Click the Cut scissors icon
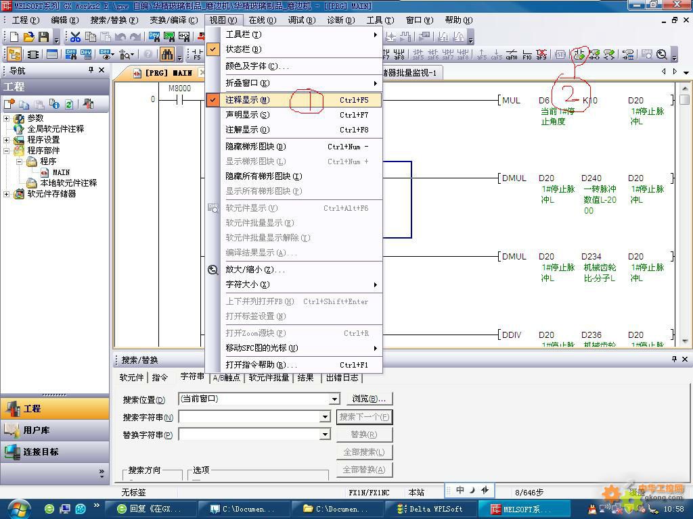Viewport: 693px width, 519px height. pyautogui.click(x=75, y=37)
